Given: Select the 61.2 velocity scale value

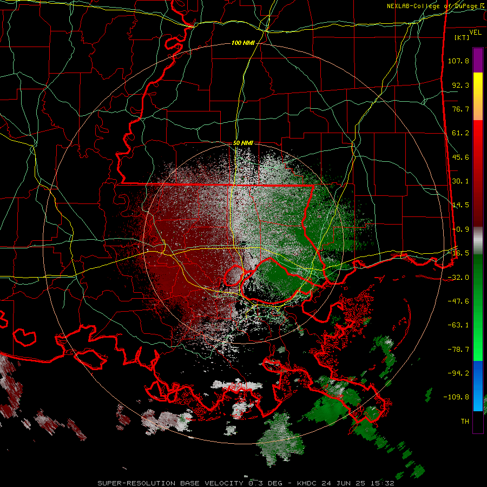Looking at the screenshot, I should coord(460,133).
